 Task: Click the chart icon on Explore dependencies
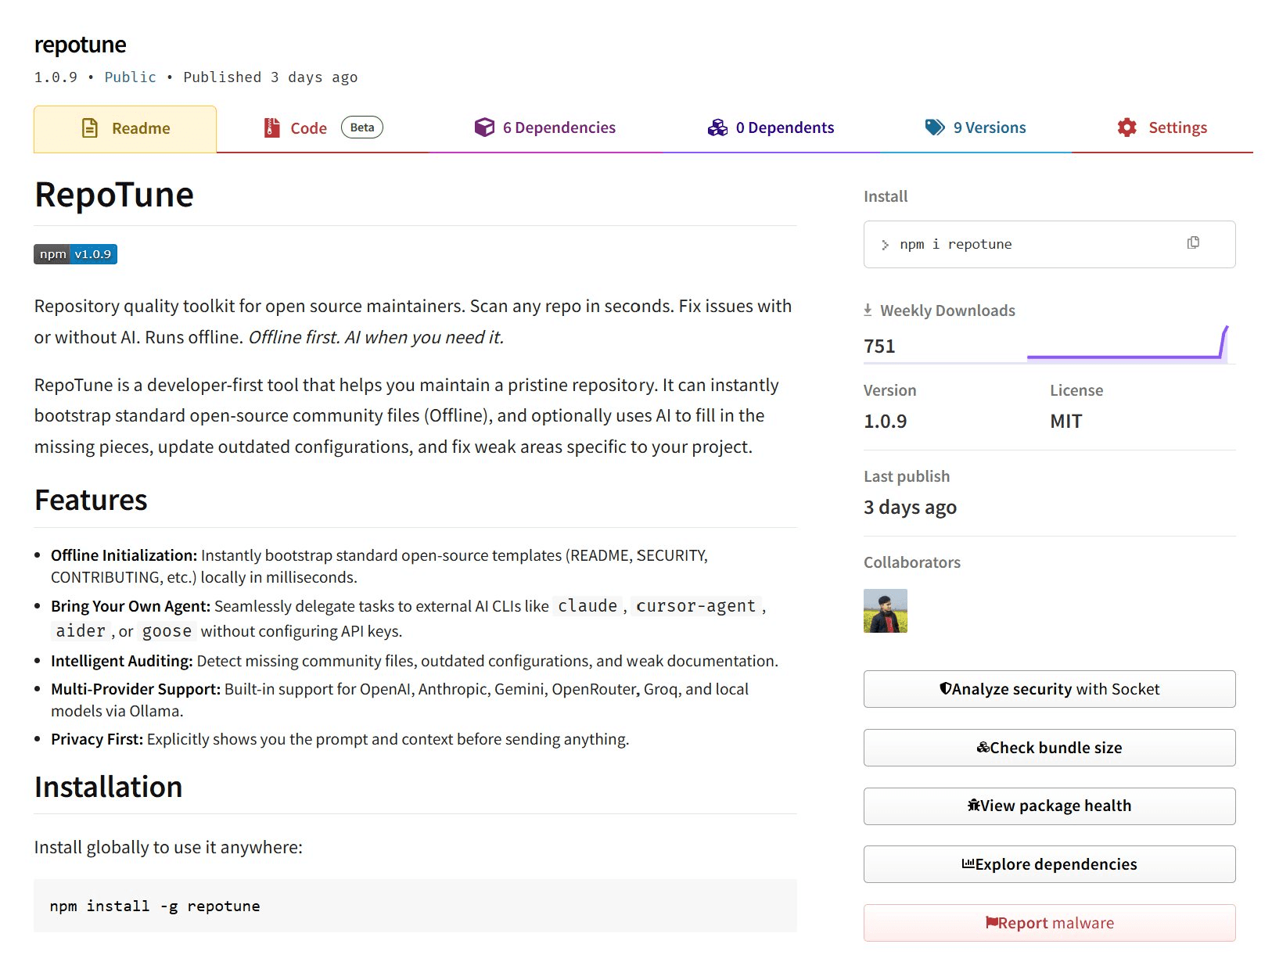point(968,863)
